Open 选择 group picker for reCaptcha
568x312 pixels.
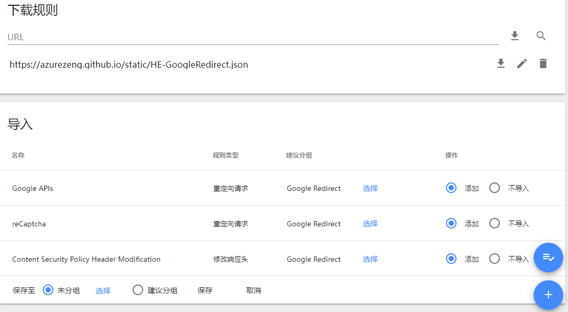click(x=370, y=224)
